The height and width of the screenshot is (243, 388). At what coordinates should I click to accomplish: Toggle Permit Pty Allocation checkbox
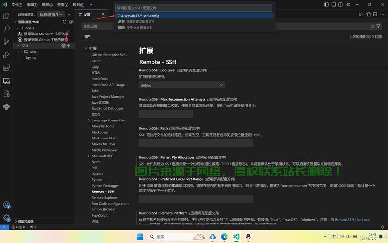(x=141, y=164)
